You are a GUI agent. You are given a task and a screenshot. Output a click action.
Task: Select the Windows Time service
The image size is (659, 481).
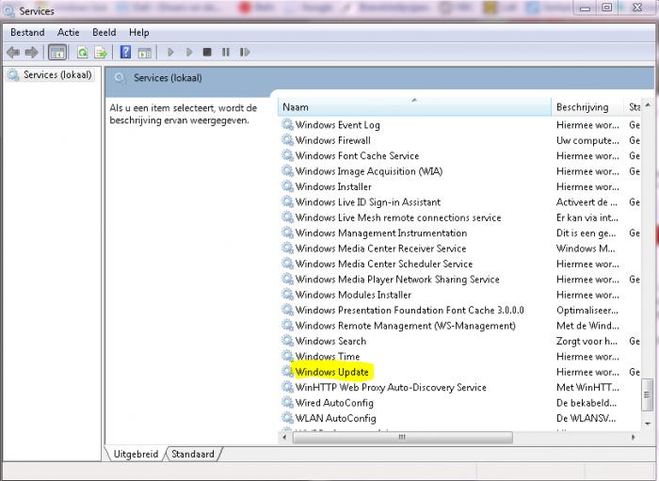click(x=328, y=357)
